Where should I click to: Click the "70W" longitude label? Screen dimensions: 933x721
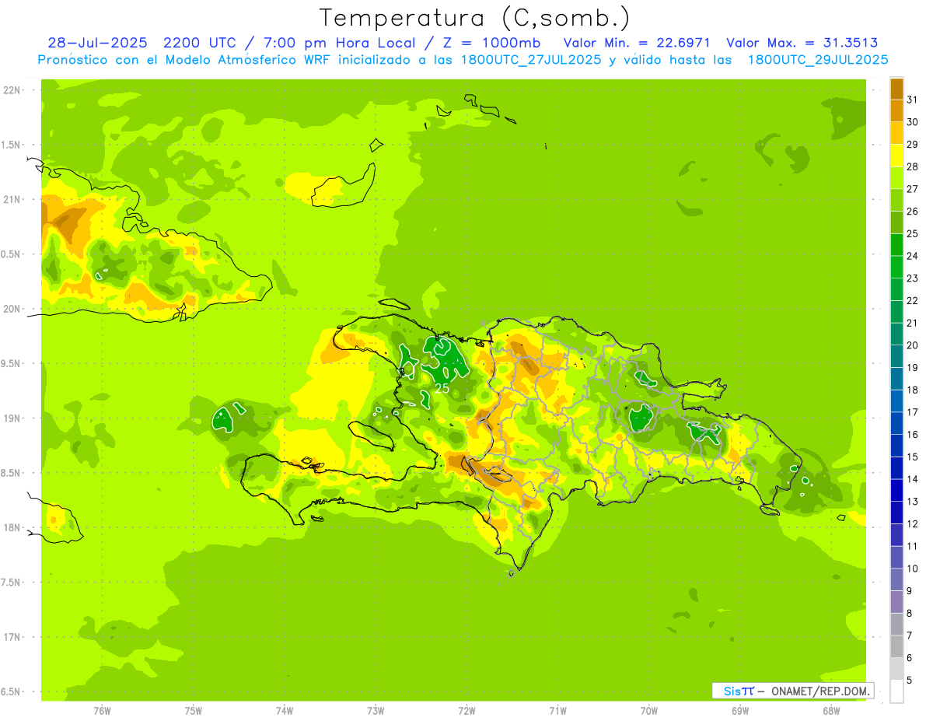click(x=649, y=711)
